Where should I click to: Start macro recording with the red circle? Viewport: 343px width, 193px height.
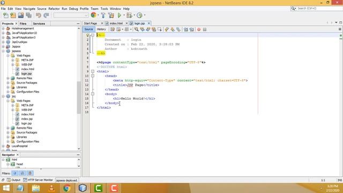(199, 29)
